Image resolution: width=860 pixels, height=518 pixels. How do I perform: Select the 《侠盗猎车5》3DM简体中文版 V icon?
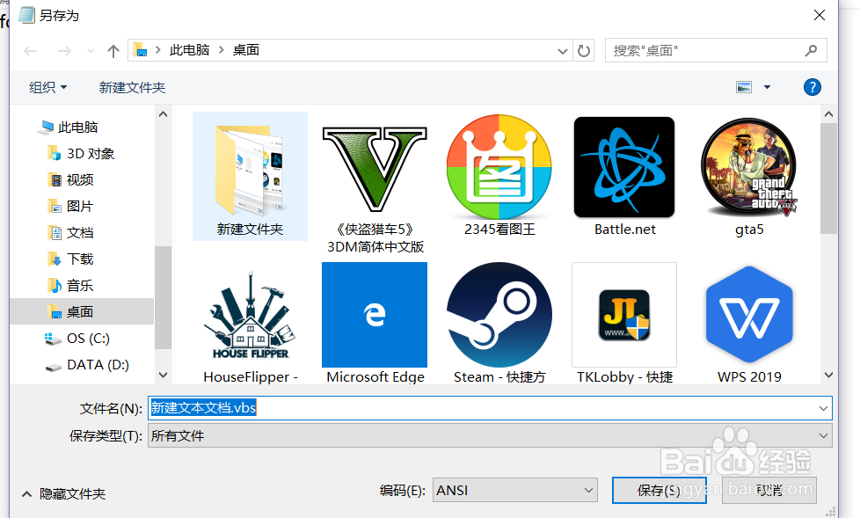[375, 169]
